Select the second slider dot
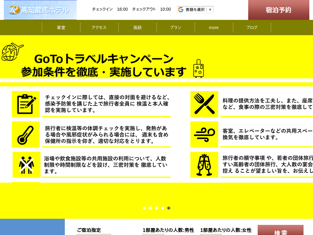Viewport: 313px width, 235px height. pyautogui.click(x=150, y=208)
